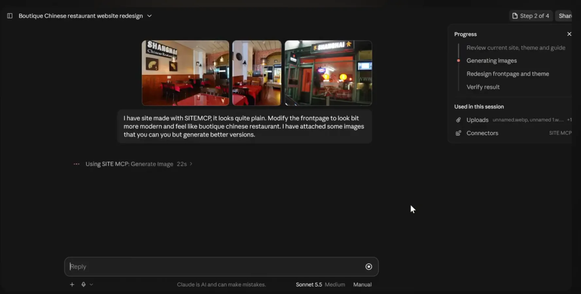Click the Used in this session heading

point(479,106)
